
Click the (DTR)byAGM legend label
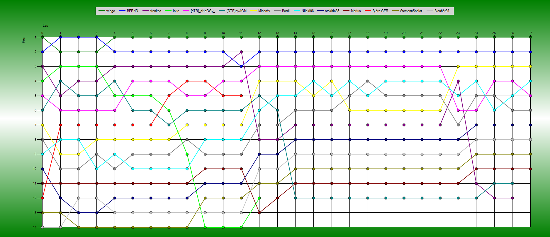coord(236,11)
